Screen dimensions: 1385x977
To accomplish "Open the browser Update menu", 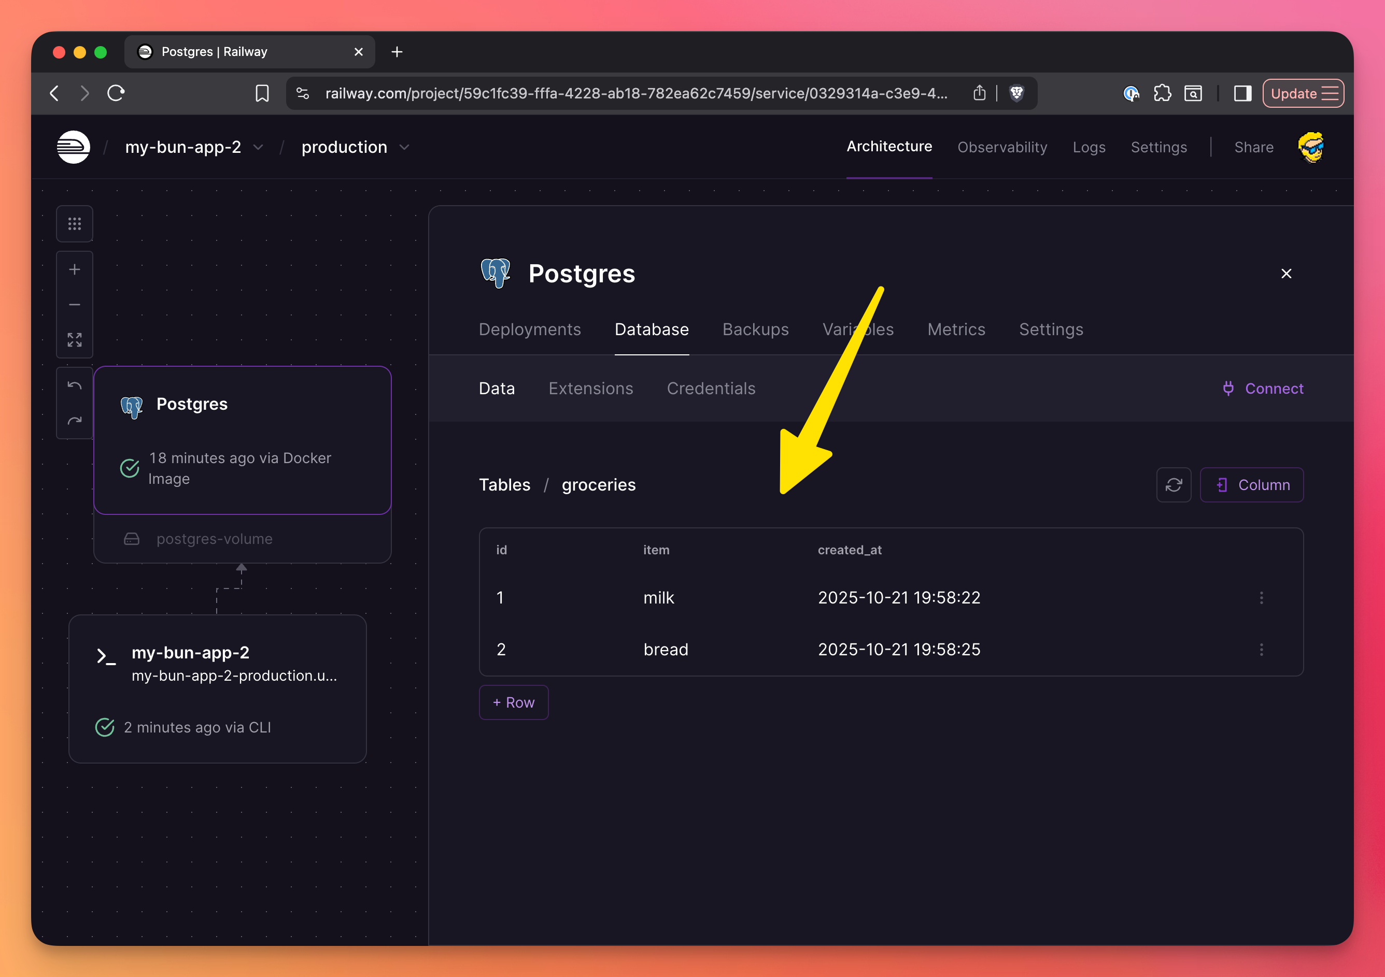I will point(1303,93).
